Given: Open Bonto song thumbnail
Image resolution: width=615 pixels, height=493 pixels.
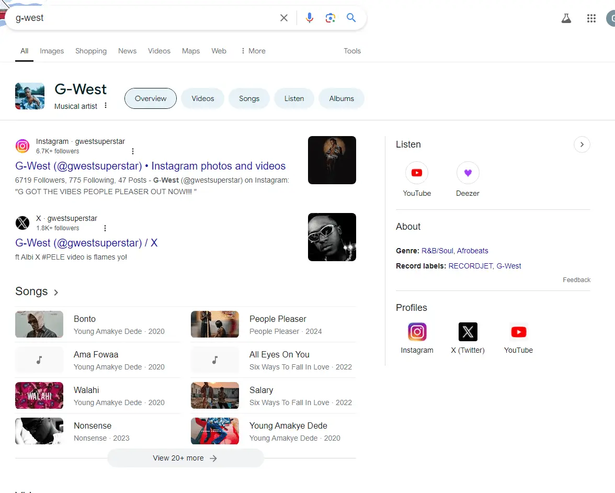Looking at the screenshot, I should 39,324.
